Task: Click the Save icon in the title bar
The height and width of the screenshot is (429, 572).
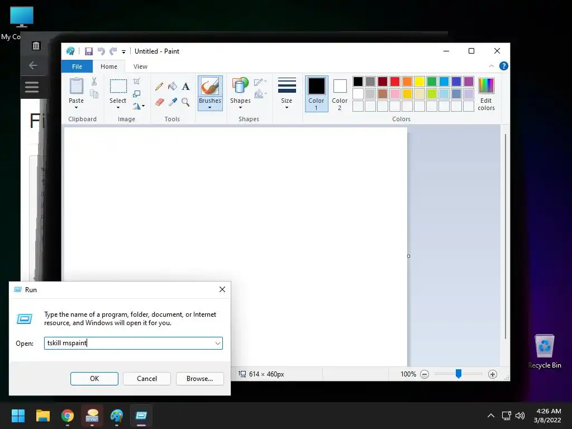Action: [x=89, y=51]
